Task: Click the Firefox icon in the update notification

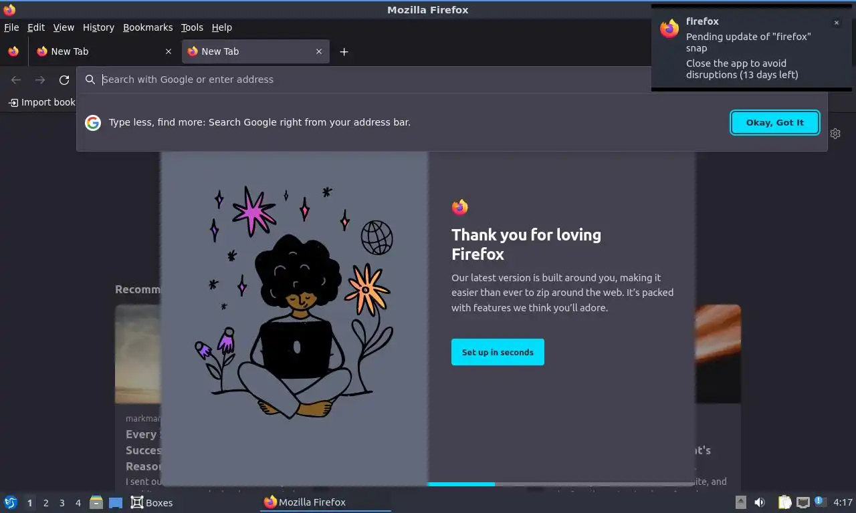Action: 669,29
